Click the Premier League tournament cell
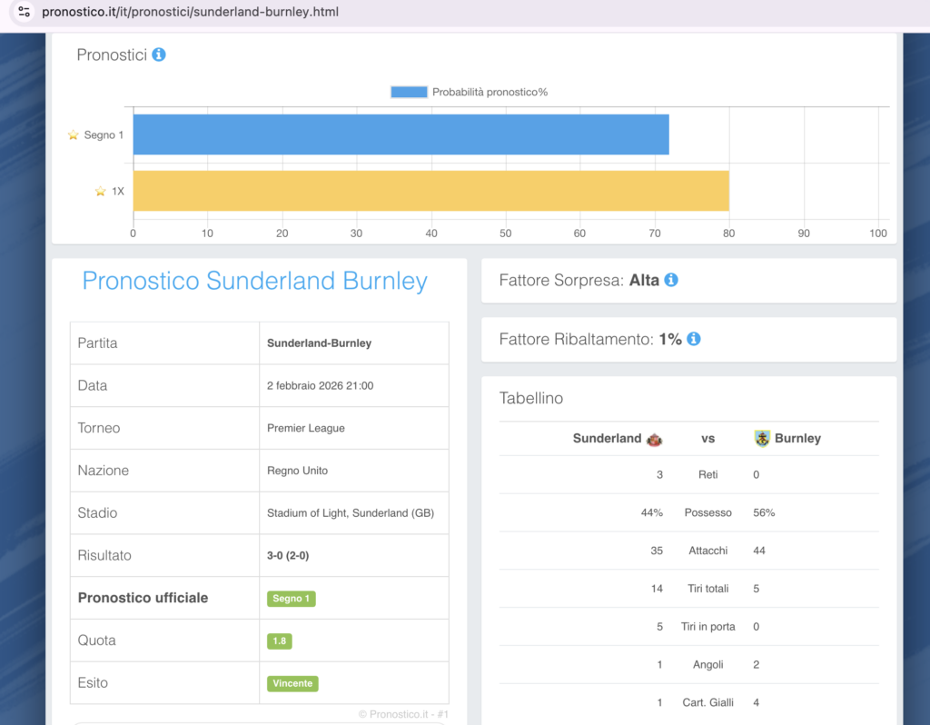This screenshot has height=725, width=930. [x=306, y=428]
